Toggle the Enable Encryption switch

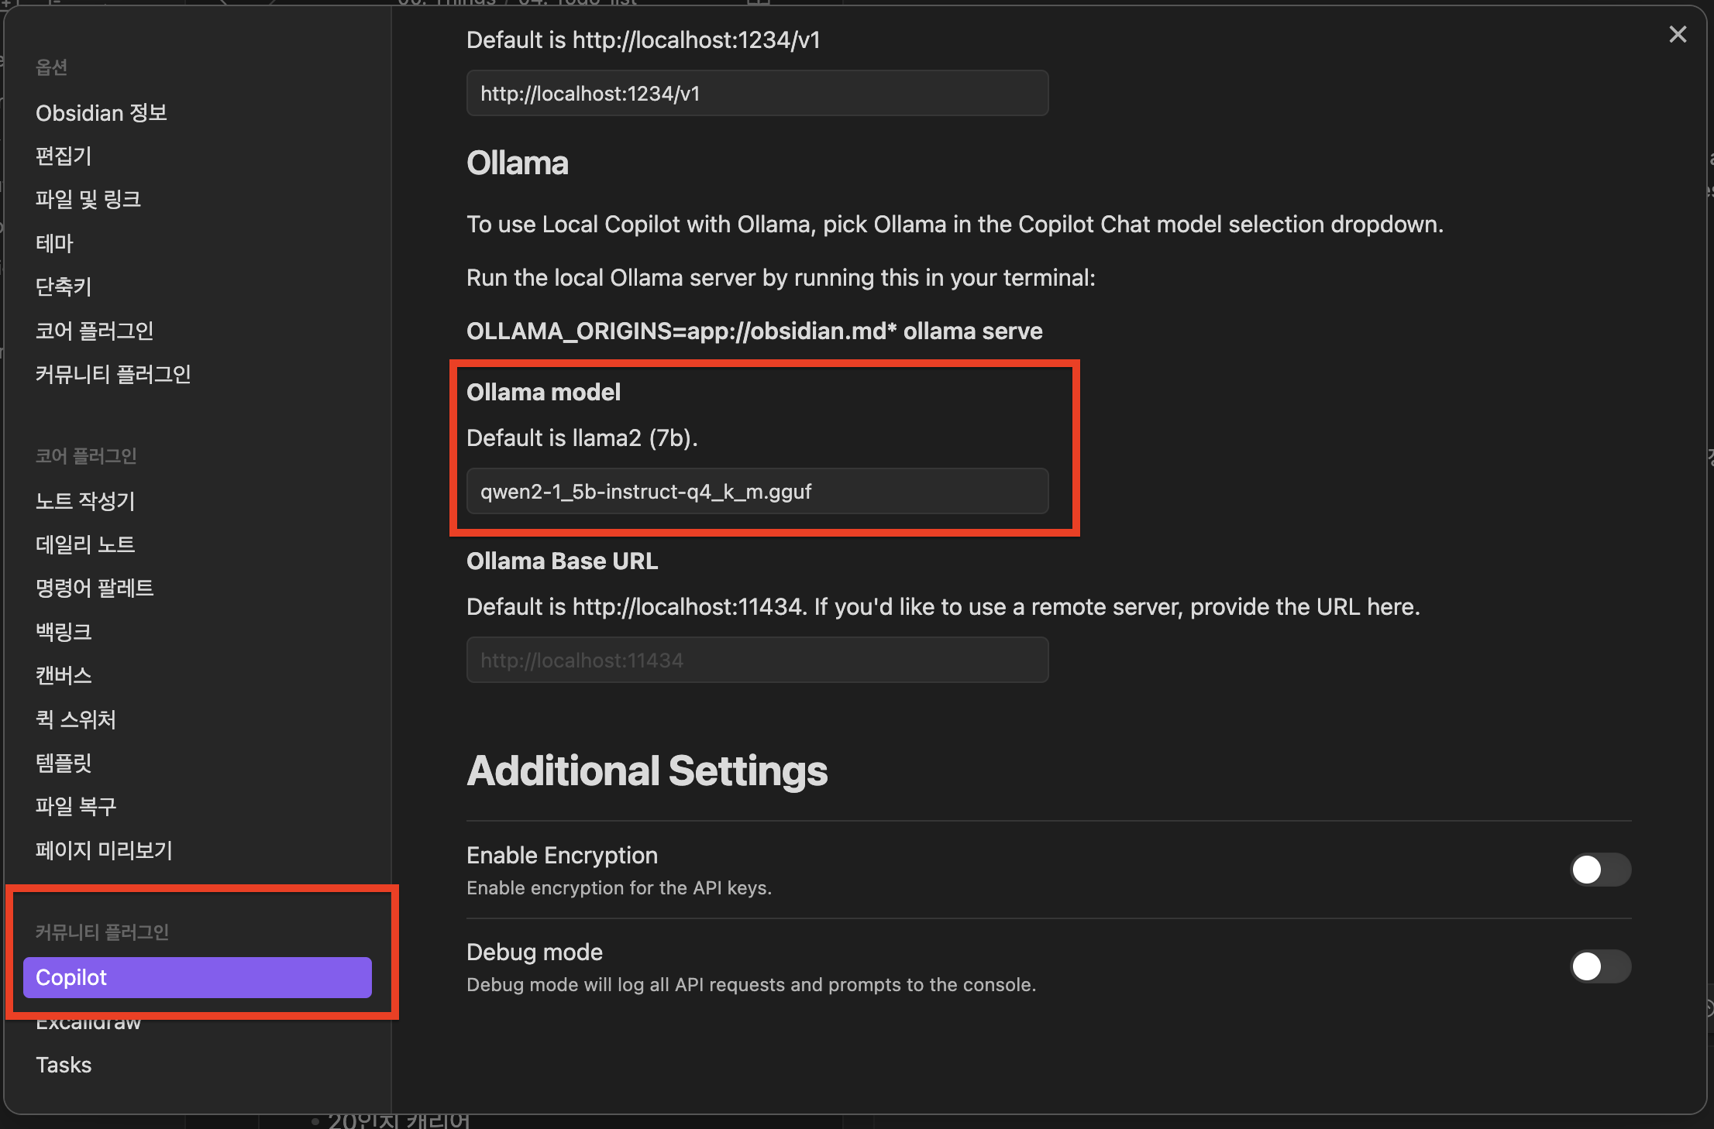1600,870
